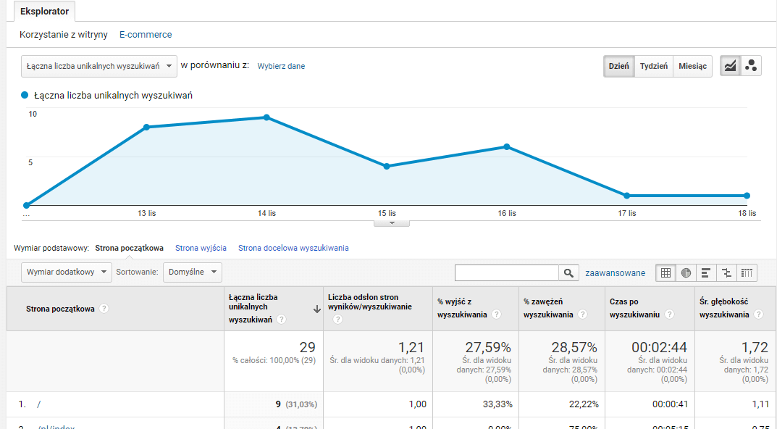This screenshot has width=777, height=429.
Task: Open help for % zawężeń wyszukiwania
Action: 583,314
